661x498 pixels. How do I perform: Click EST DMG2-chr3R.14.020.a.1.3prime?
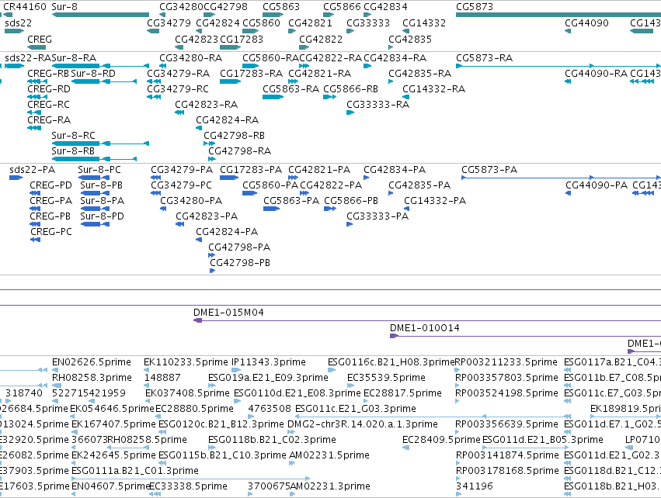pyautogui.click(x=363, y=424)
